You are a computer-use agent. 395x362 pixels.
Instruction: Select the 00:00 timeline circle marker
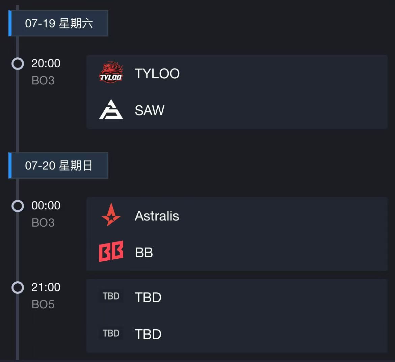coord(18,206)
